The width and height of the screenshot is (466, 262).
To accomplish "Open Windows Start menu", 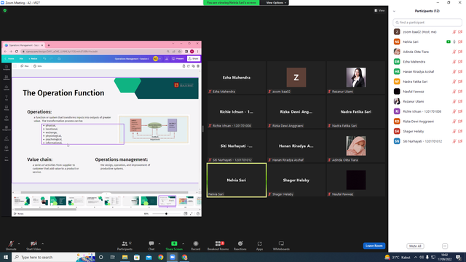I will [6, 257].
